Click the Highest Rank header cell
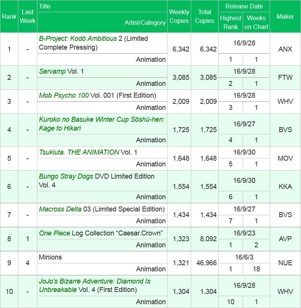 230,23
